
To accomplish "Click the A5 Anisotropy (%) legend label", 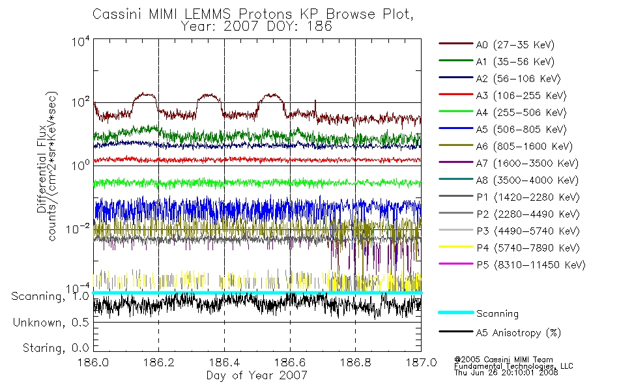I will coord(519,333).
